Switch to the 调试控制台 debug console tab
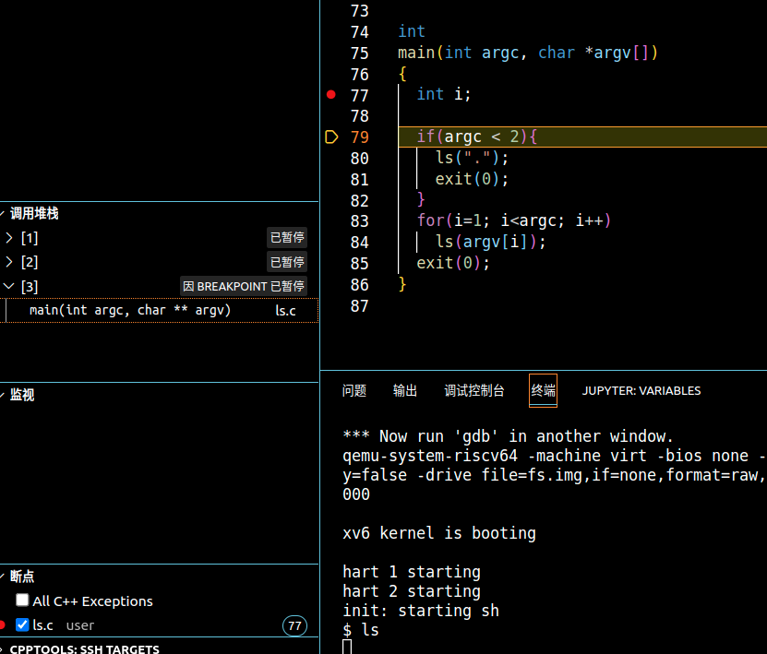The image size is (767, 654). coord(474,390)
